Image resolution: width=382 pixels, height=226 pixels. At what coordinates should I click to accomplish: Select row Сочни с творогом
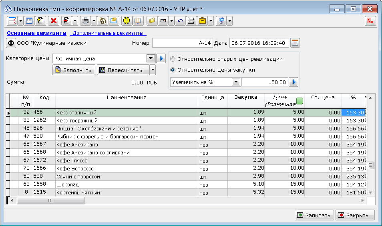point(188,177)
